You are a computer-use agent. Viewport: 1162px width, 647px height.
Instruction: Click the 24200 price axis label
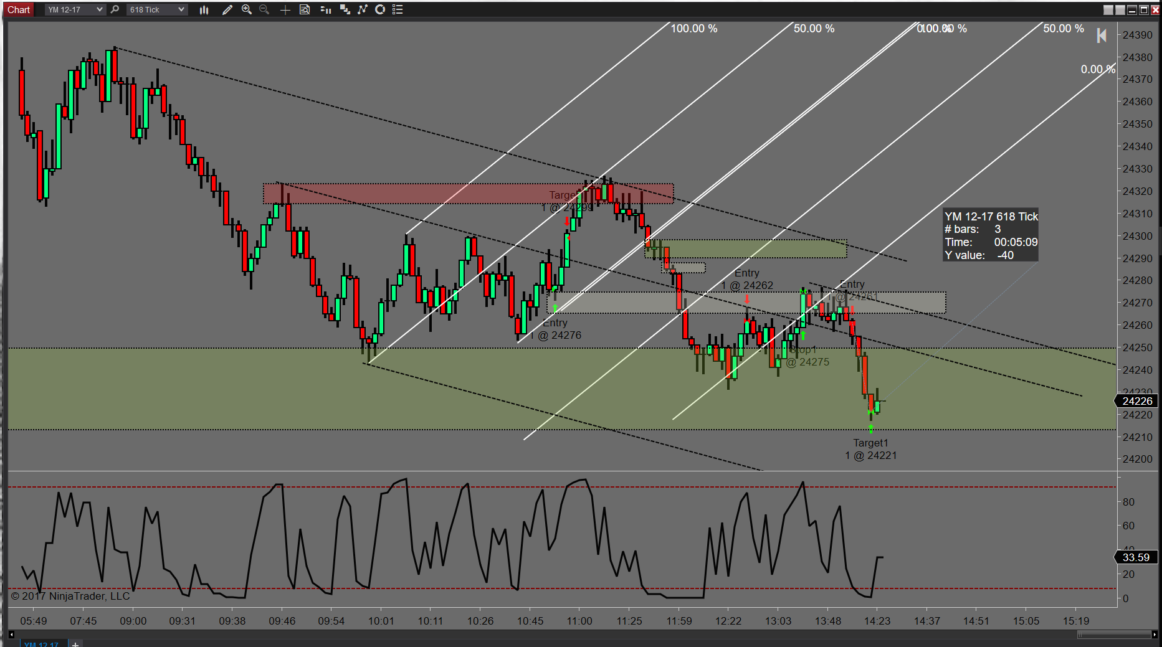1137,459
